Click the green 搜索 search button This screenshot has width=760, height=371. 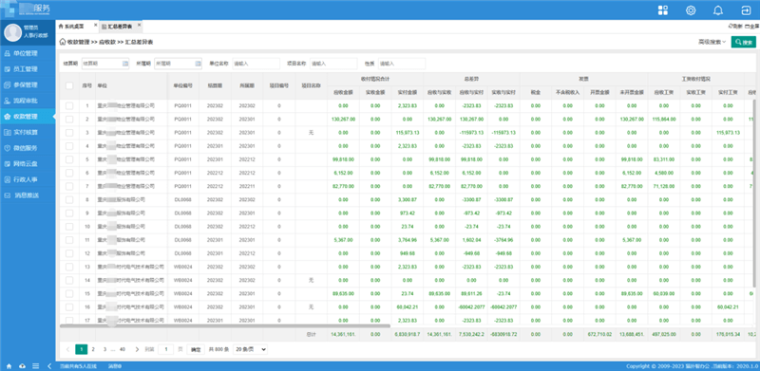click(x=744, y=42)
